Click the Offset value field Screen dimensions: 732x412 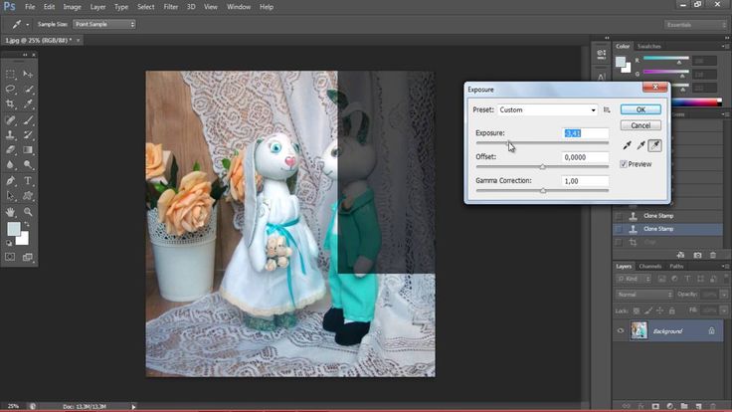[585, 157]
